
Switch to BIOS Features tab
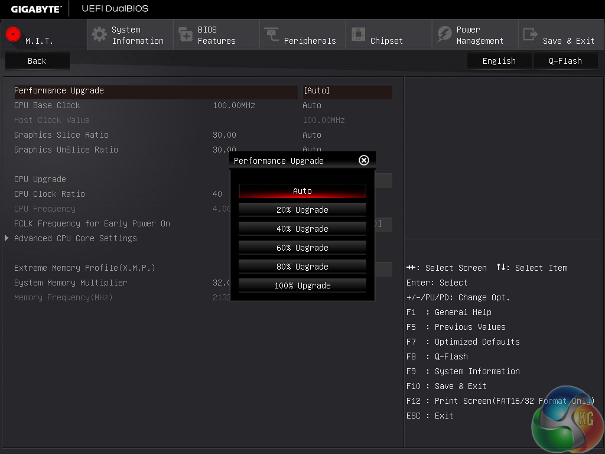click(x=216, y=35)
